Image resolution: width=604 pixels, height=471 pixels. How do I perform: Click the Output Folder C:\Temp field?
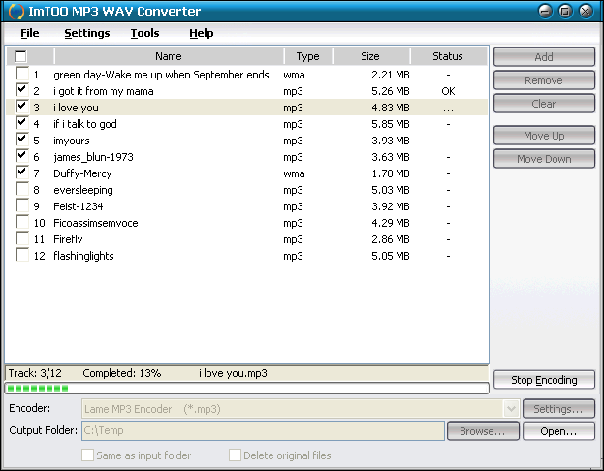[263, 430]
